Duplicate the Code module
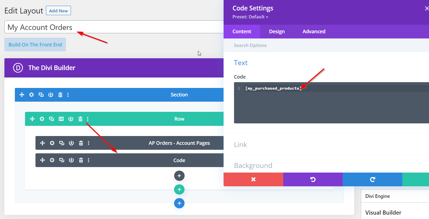 pyautogui.click(x=62, y=160)
